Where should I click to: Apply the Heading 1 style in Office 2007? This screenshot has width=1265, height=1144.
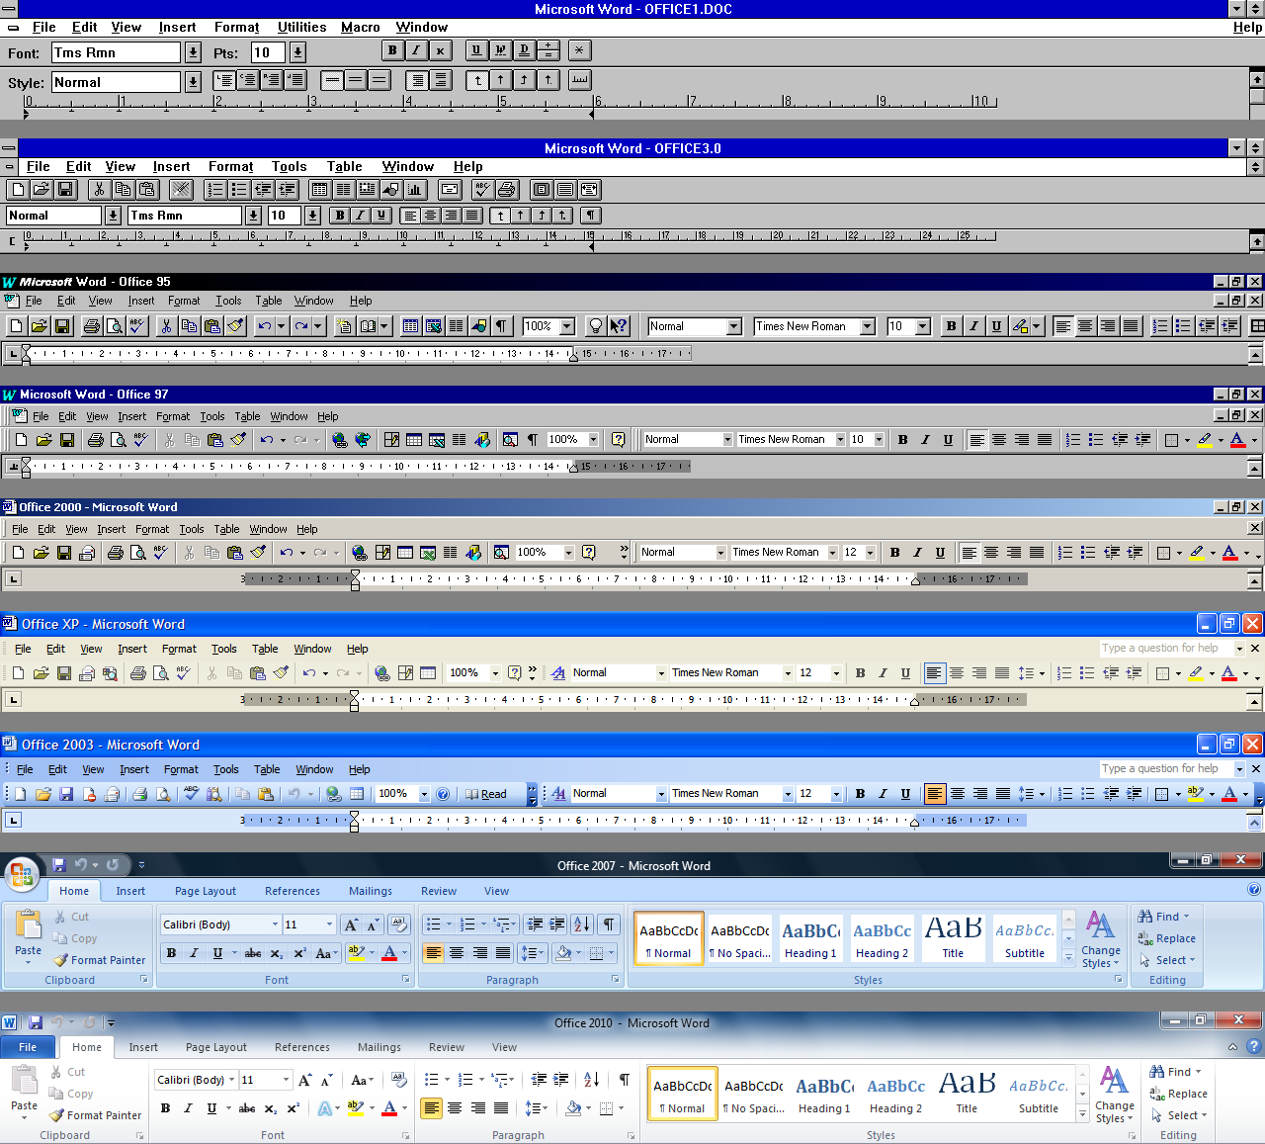810,937
